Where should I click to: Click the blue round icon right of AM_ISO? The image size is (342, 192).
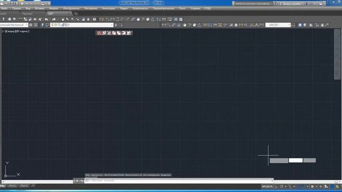[x=300, y=25]
